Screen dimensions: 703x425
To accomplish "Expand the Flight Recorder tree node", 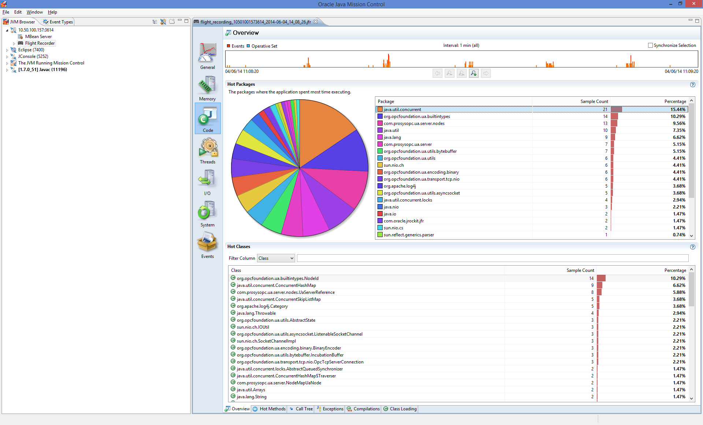I will (x=14, y=43).
